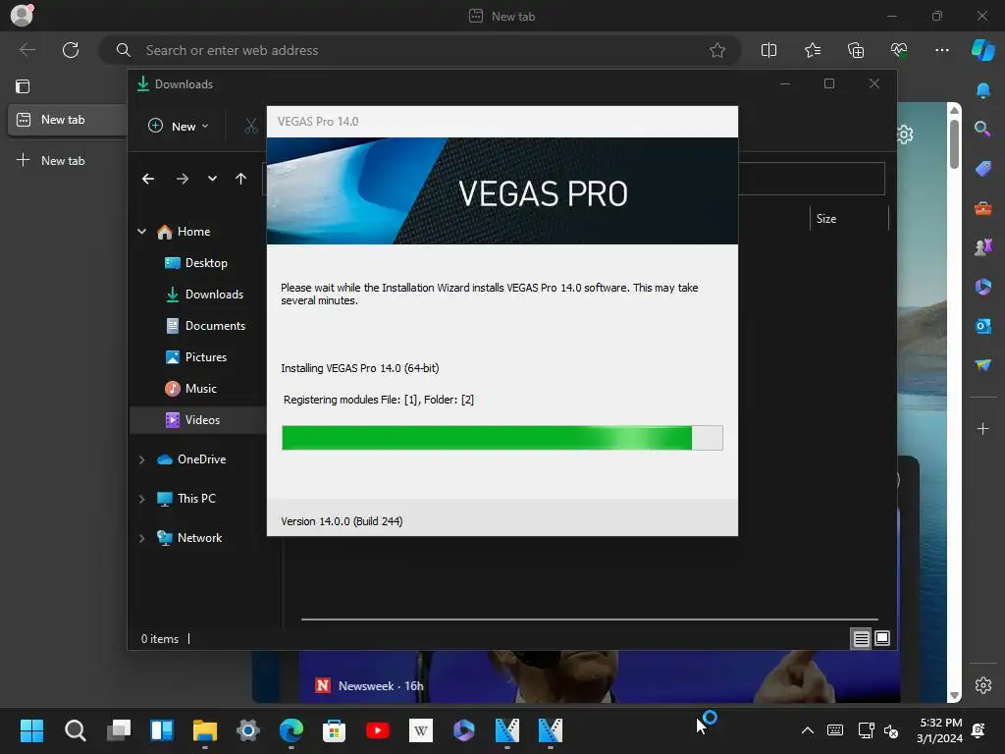The width and height of the screenshot is (1005, 754).
Task: Open Edge sidebar games chess icon
Action: point(983,246)
